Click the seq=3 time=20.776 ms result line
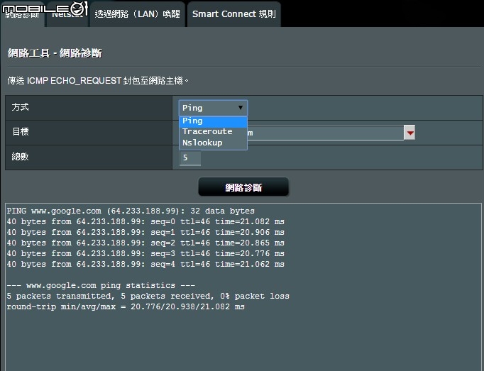This screenshot has width=484, height=371. [145, 253]
